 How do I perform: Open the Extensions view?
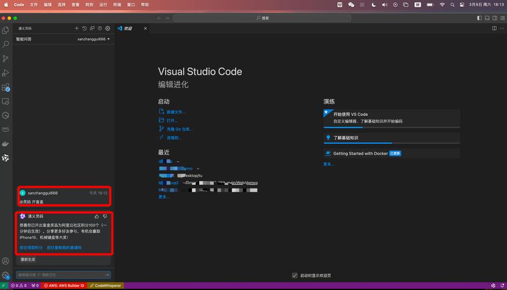5,88
